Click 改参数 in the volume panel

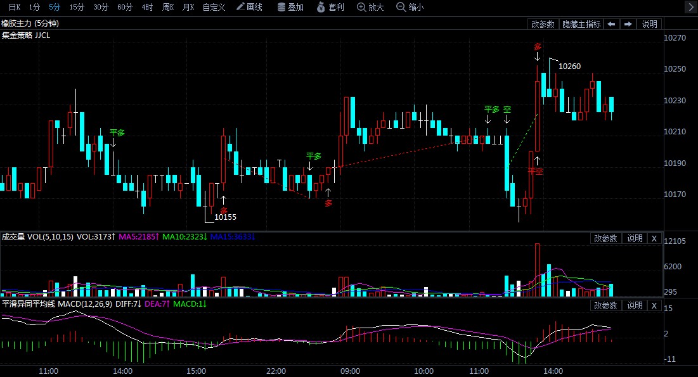point(605,239)
